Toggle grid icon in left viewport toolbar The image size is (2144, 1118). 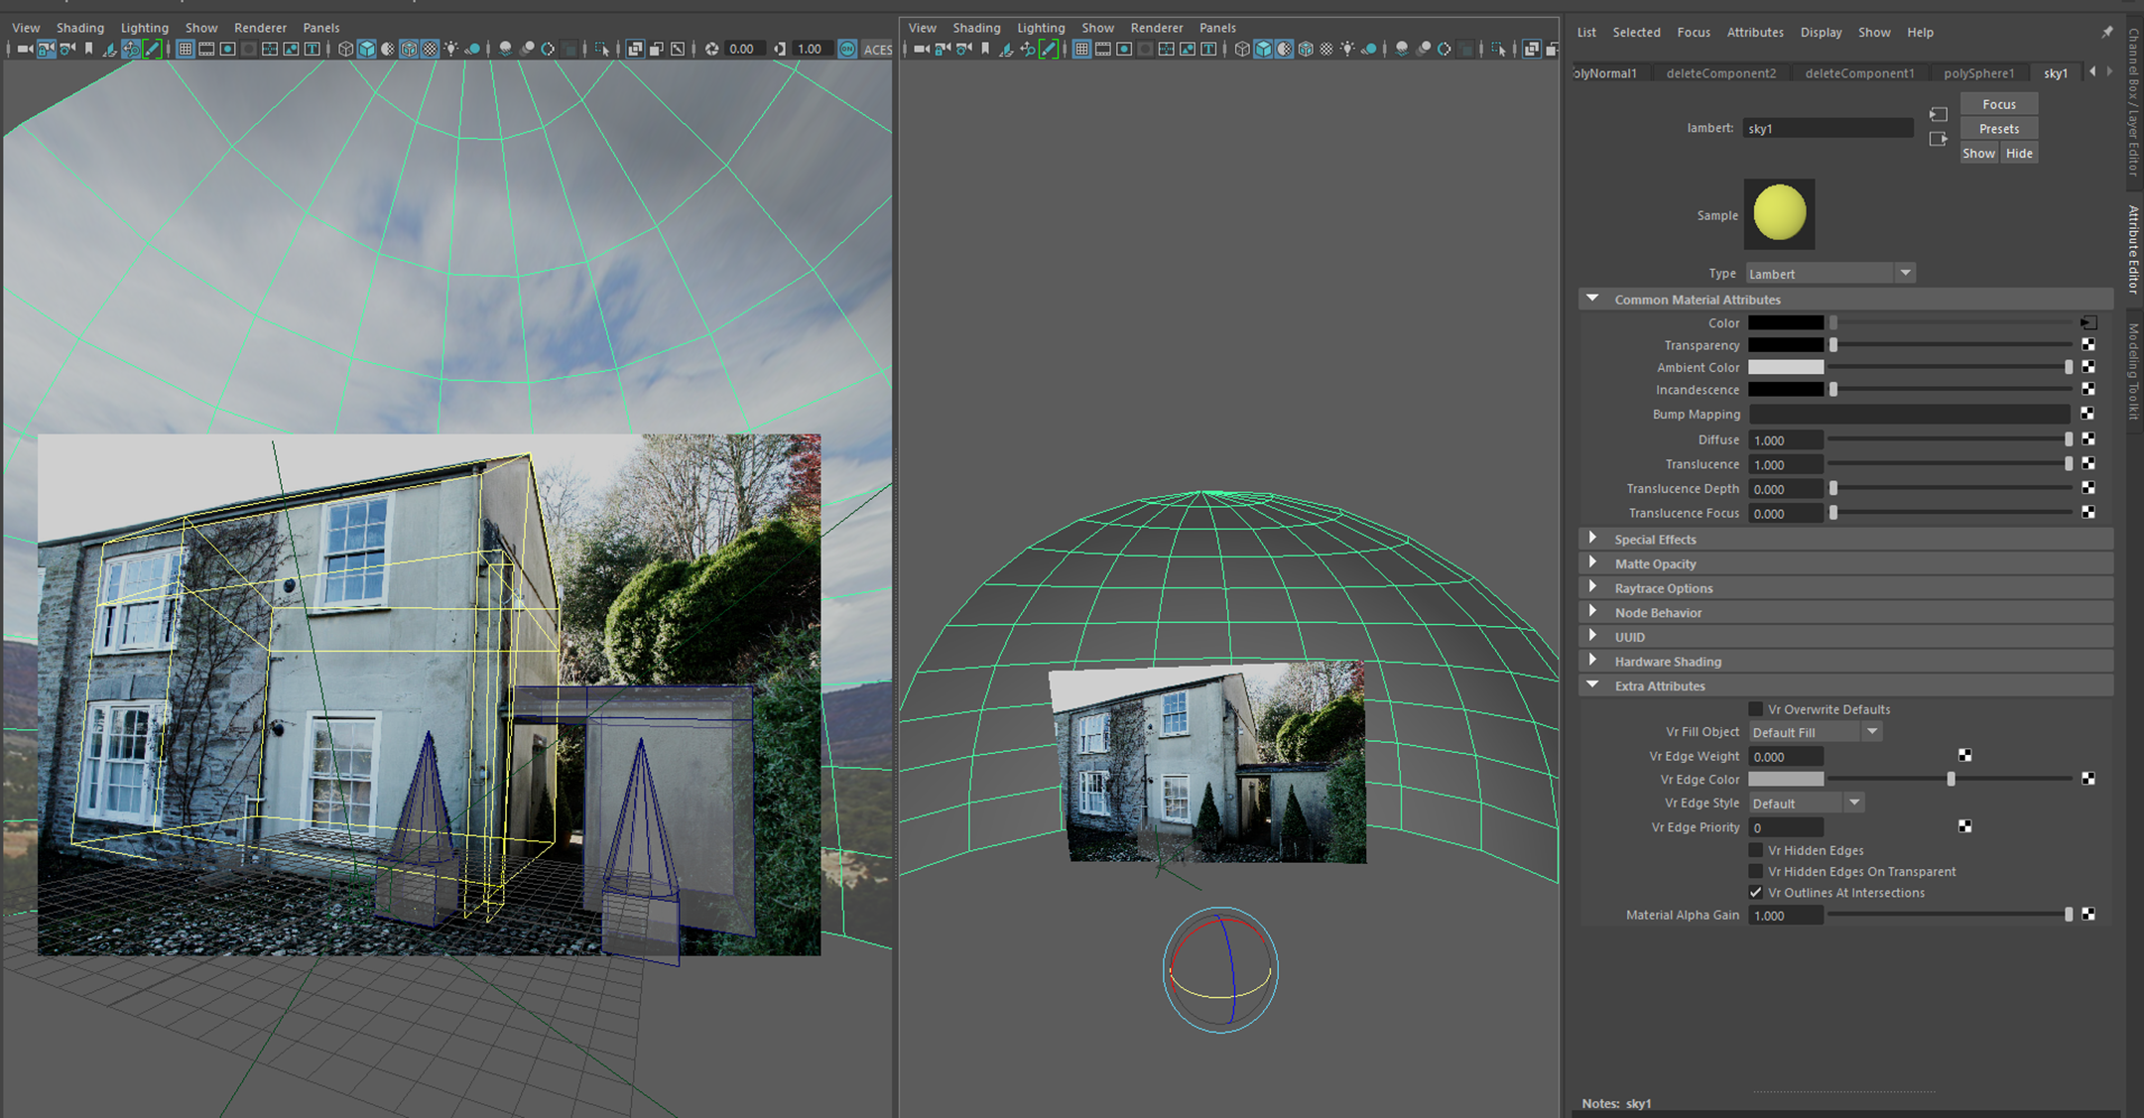tap(185, 49)
